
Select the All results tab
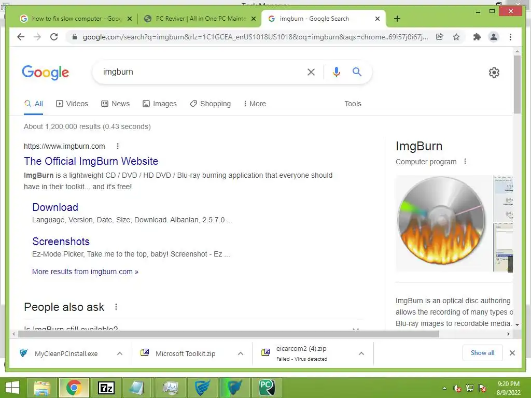point(34,104)
